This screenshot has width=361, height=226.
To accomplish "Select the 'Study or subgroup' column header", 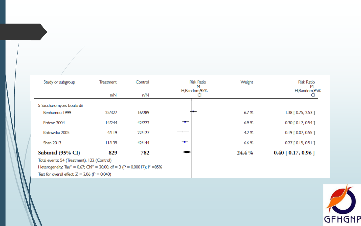I will [59, 82].
